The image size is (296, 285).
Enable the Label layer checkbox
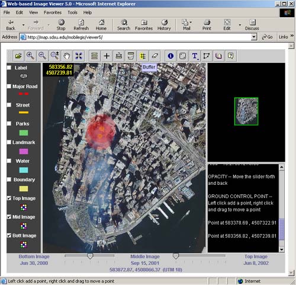(x=9, y=68)
